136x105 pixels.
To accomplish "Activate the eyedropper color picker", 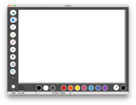I will (x=116, y=87).
